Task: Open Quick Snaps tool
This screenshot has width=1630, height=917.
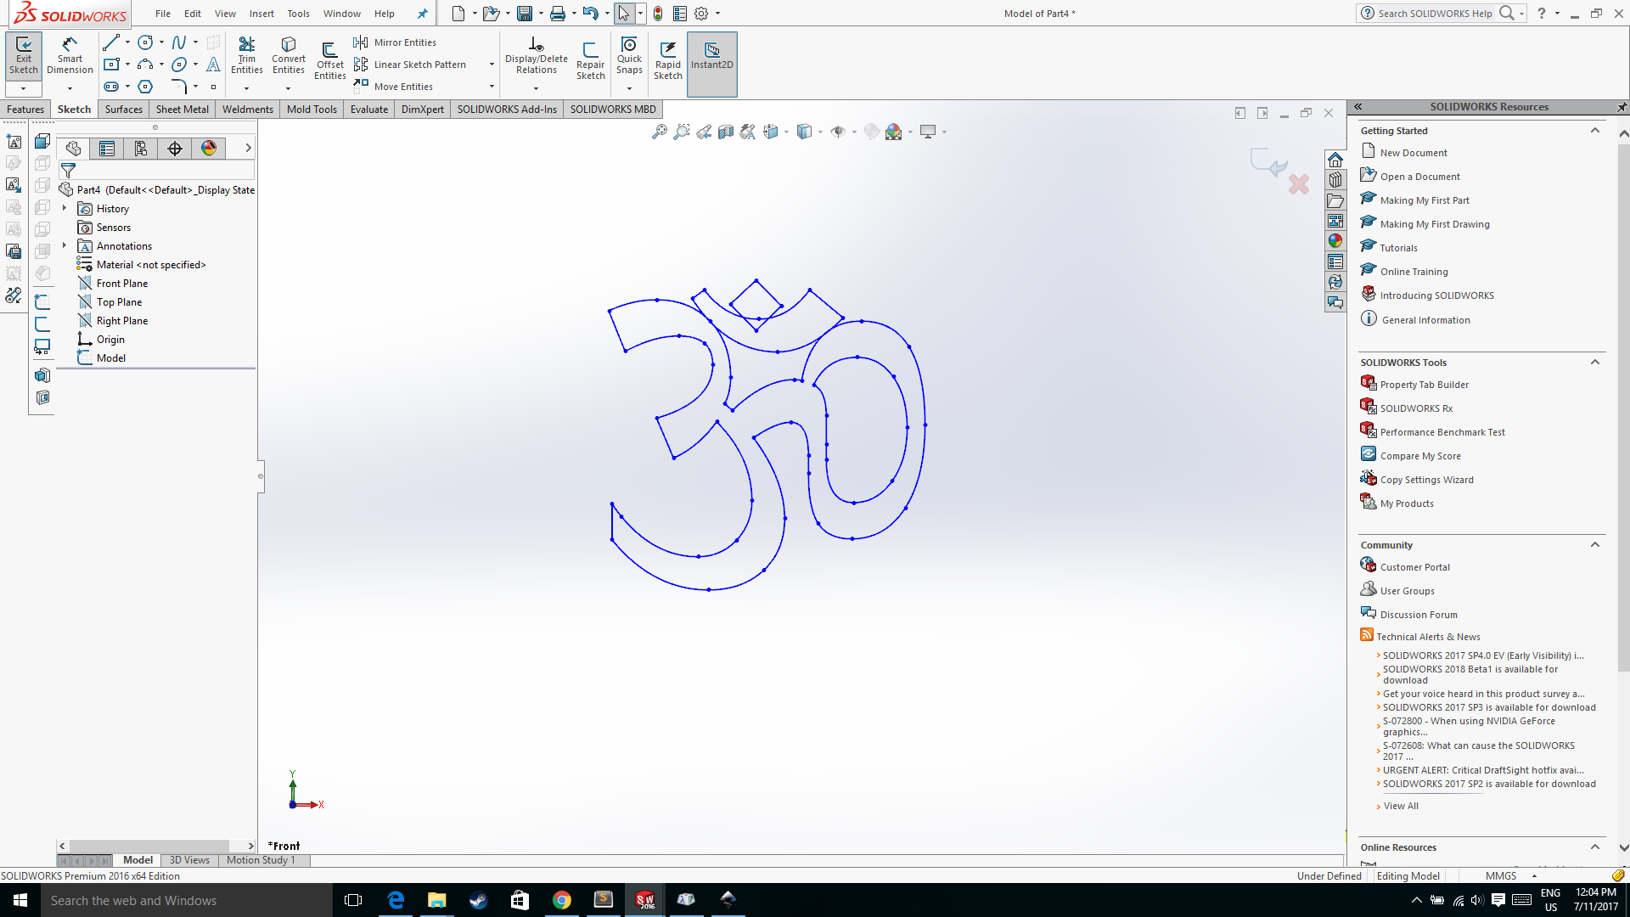Action: click(x=629, y=56)
